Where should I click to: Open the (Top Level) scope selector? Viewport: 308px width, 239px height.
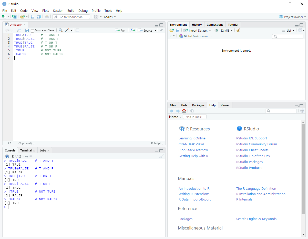pyautogui.click(x=26, y=143)
